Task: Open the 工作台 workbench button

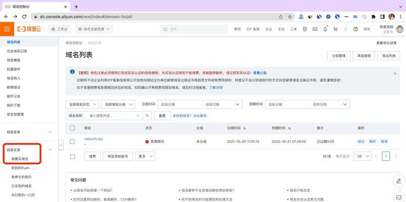Action: (59, 29)
